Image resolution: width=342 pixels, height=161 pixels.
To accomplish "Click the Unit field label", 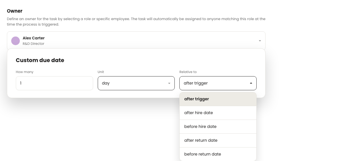I will pos(101,72).
